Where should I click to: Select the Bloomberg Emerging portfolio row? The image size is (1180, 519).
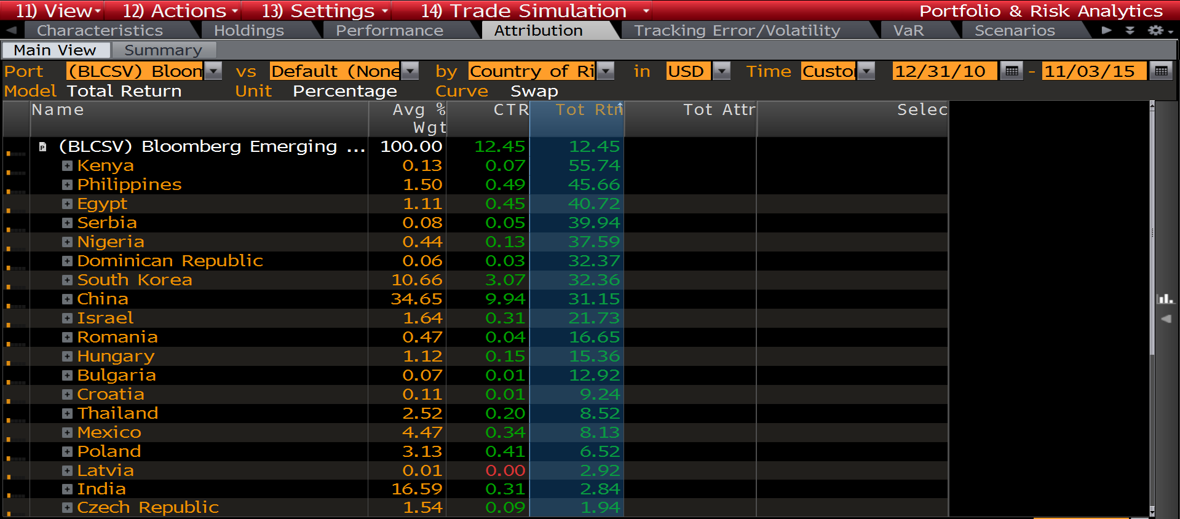point(475,147)
